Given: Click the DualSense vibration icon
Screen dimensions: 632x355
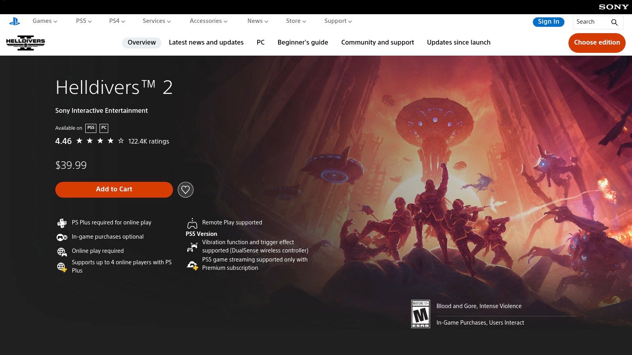Looking at the screenshot, I should pyautogui.click(x=192, y=247).
